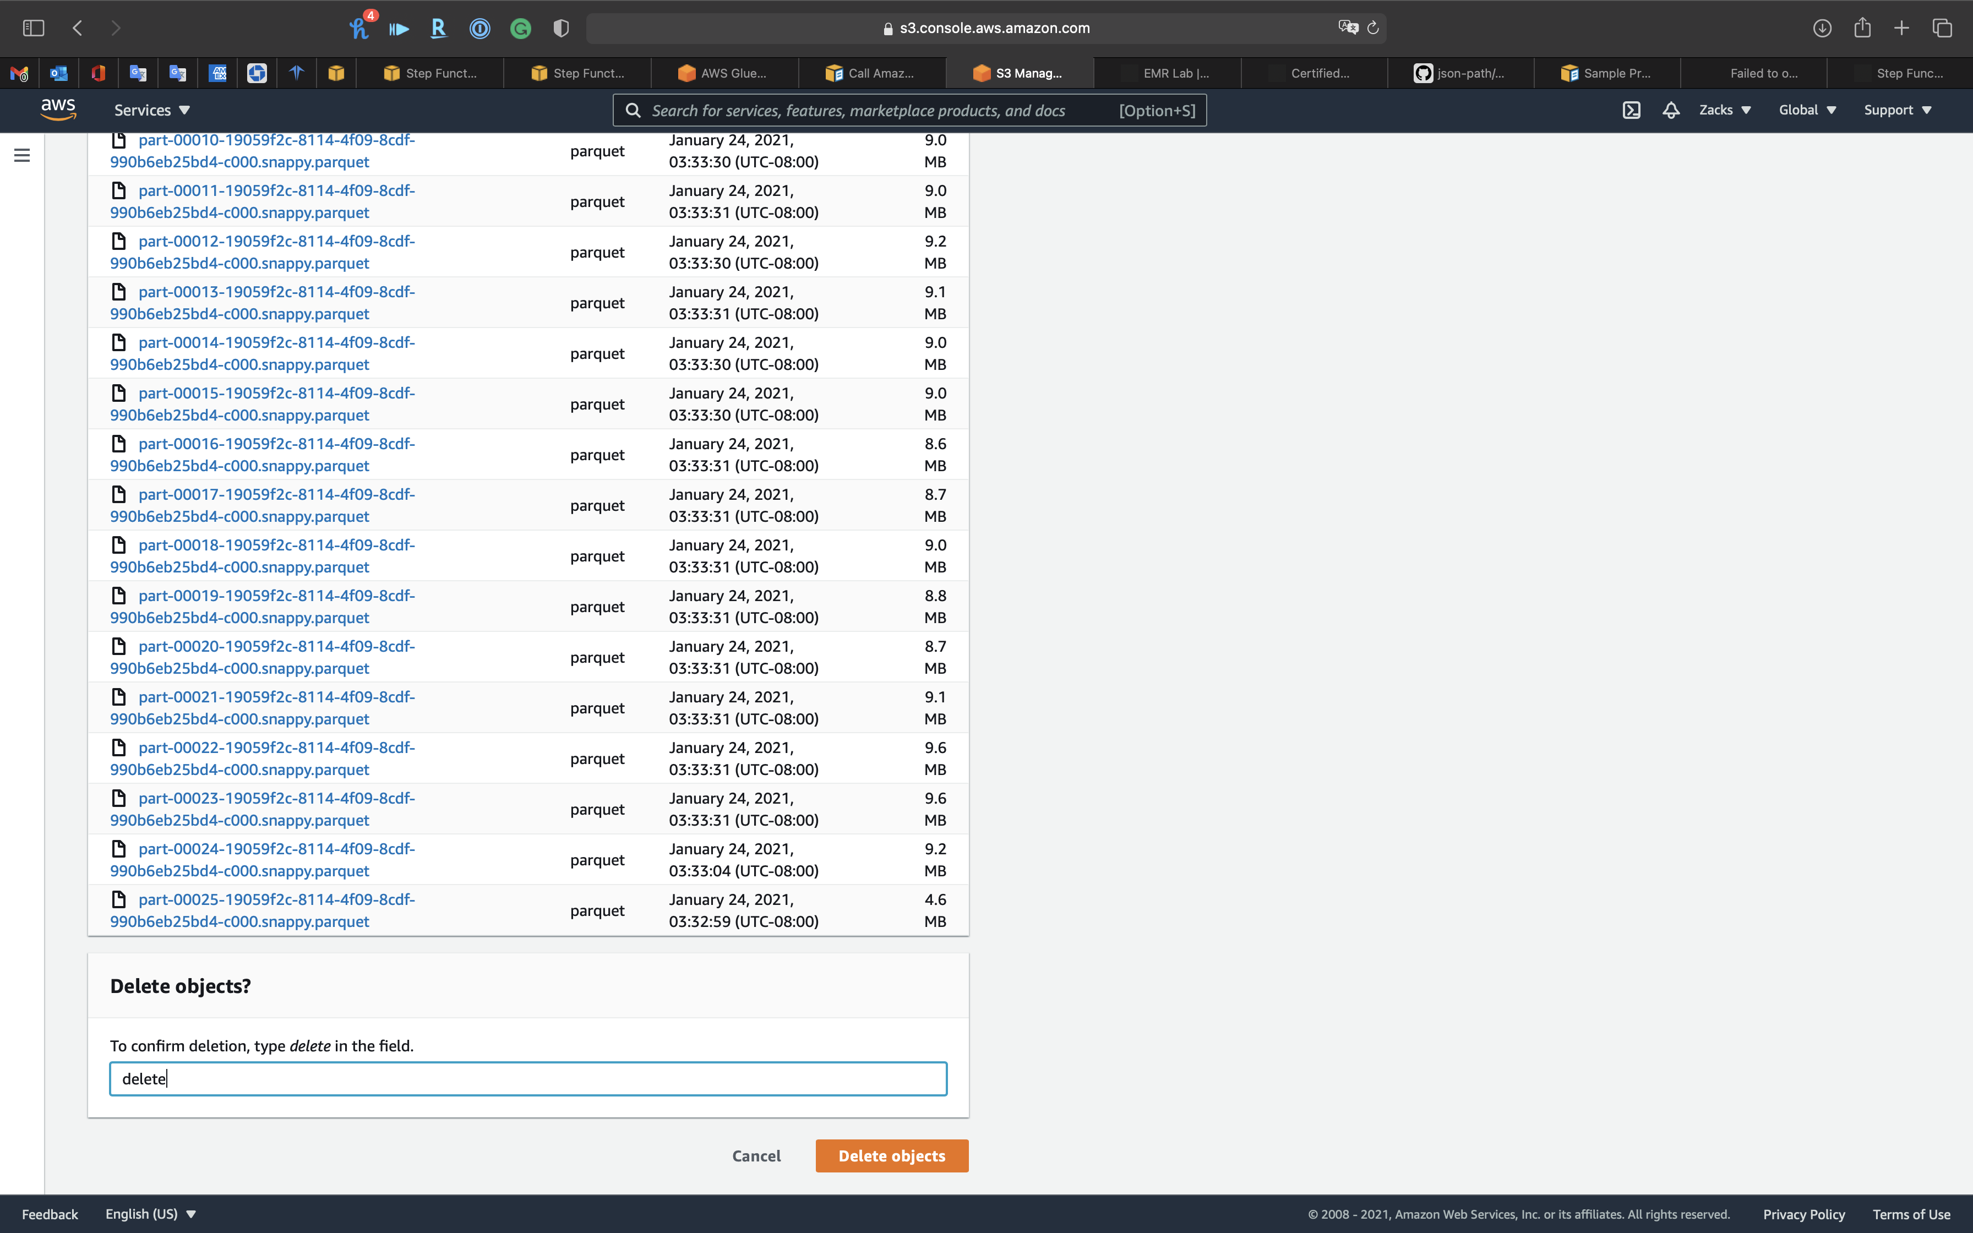Screen dimensions: 1973x1233
Task: Expand the Services dropdown menu
Action: (151, 110)
